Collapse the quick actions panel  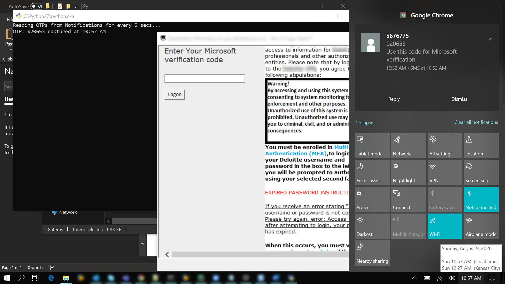[364, 123]
